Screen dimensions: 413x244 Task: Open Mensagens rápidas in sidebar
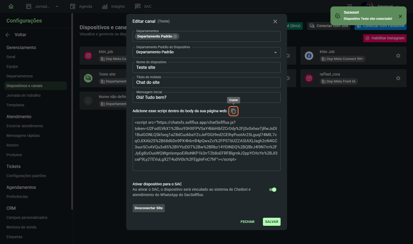23,136
